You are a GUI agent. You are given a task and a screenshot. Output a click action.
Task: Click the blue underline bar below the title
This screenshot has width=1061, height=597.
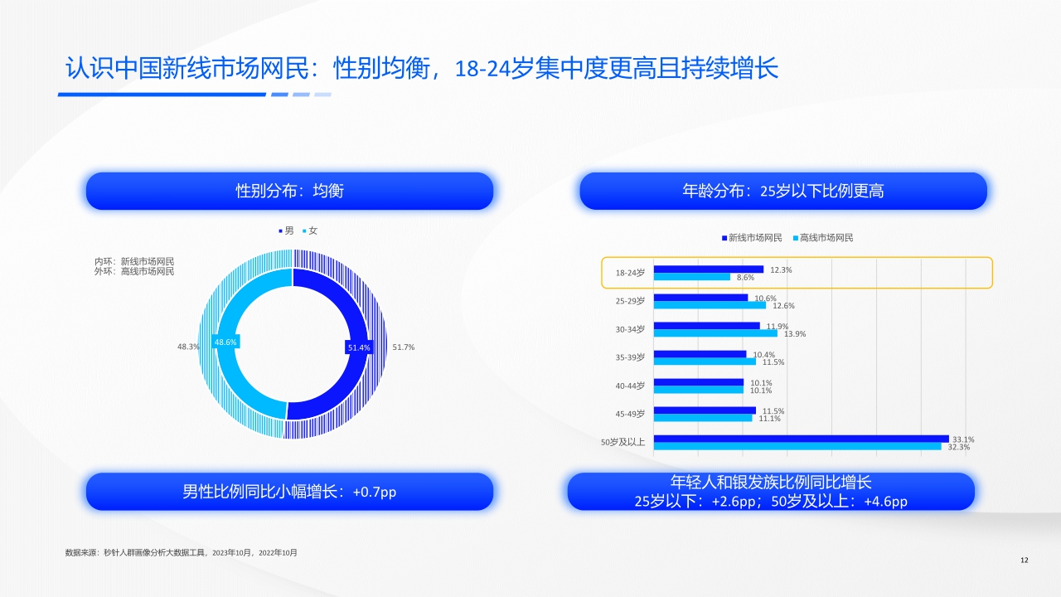click(162, 94)
